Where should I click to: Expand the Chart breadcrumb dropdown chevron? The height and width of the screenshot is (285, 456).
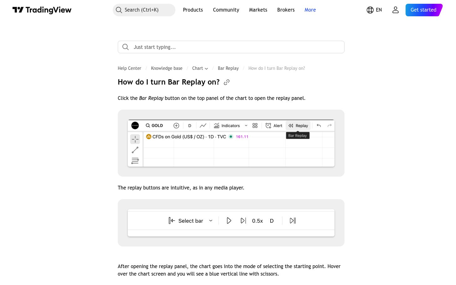(x=206, y=69)
